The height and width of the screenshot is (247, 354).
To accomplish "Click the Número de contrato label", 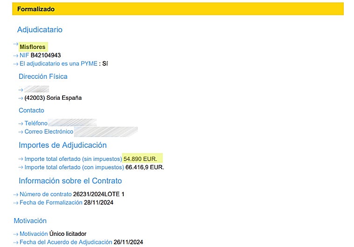I will coord(46,194).
